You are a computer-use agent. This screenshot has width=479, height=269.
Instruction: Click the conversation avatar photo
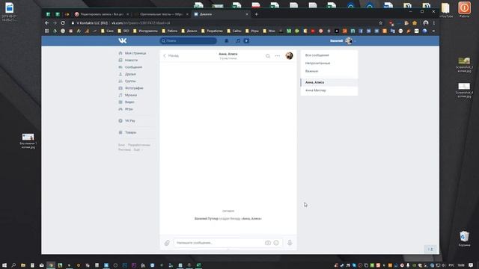[x=290, y=55]
